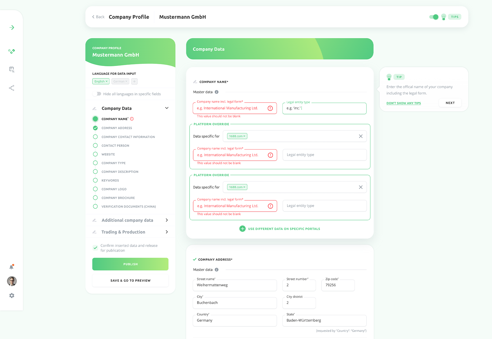The width and height of the screenshot is (492, 339).
Task: Open the handshake partners icon in sidebar
Action: click(x=12, y=51)
